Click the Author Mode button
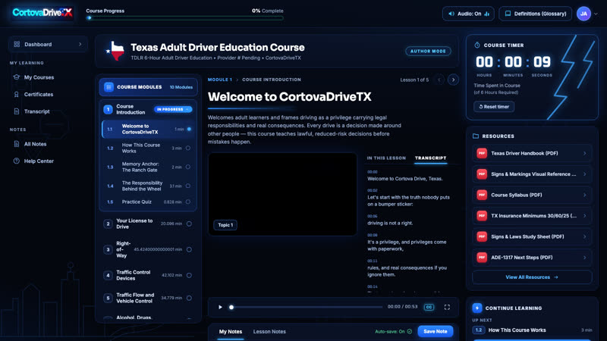 pyautogui.click(x=428, y=51)
